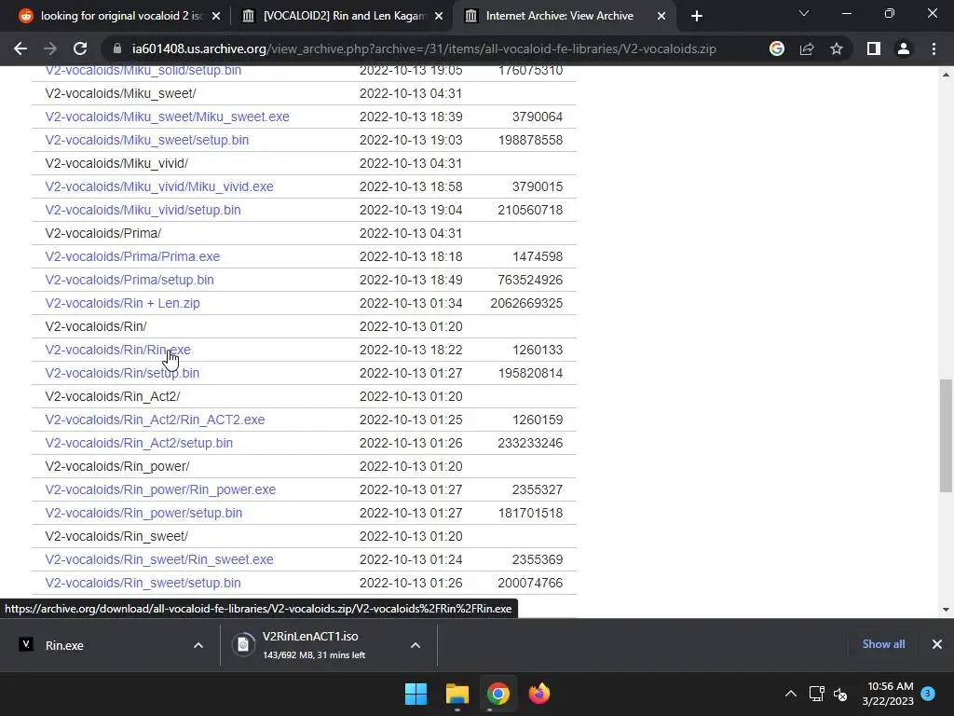Go back to the previous page
Viewport: 954px width, 716px height.
point(20,48)
